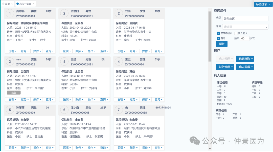Open the 账务 dropdown on 激励囧's card
This screenshot has width=273, height=152.
[79, 51]
